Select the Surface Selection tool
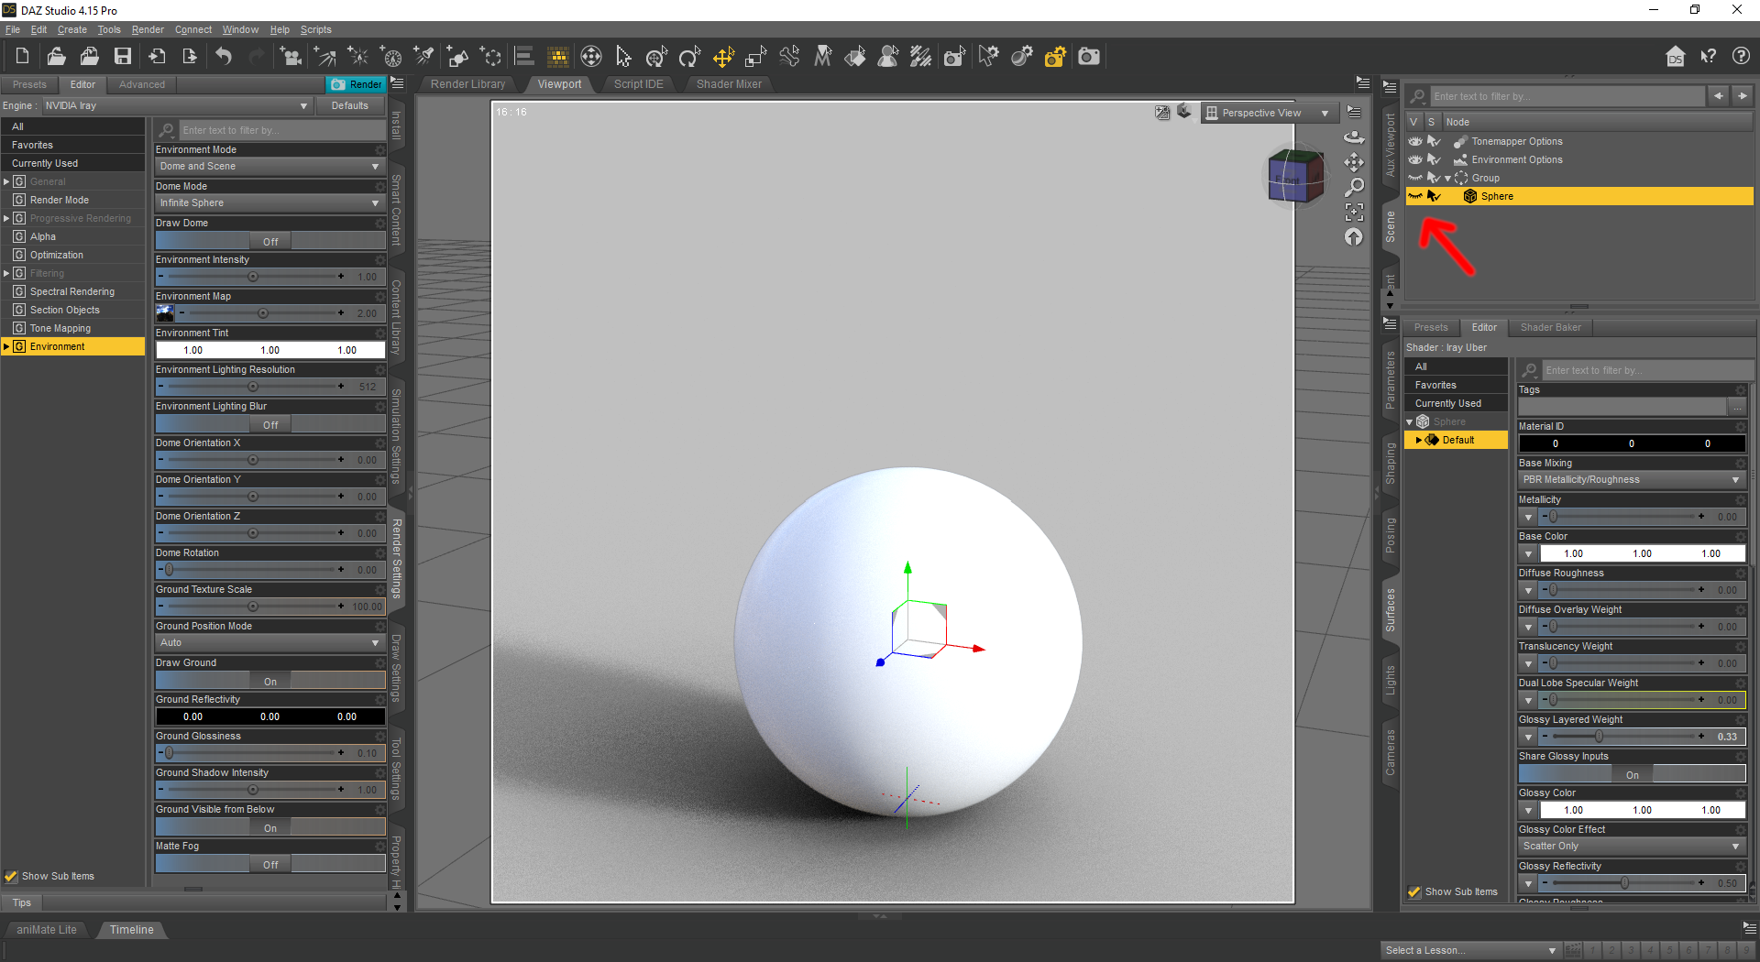This screenshot has width=1760, height=962. click(x=855, y=56)
